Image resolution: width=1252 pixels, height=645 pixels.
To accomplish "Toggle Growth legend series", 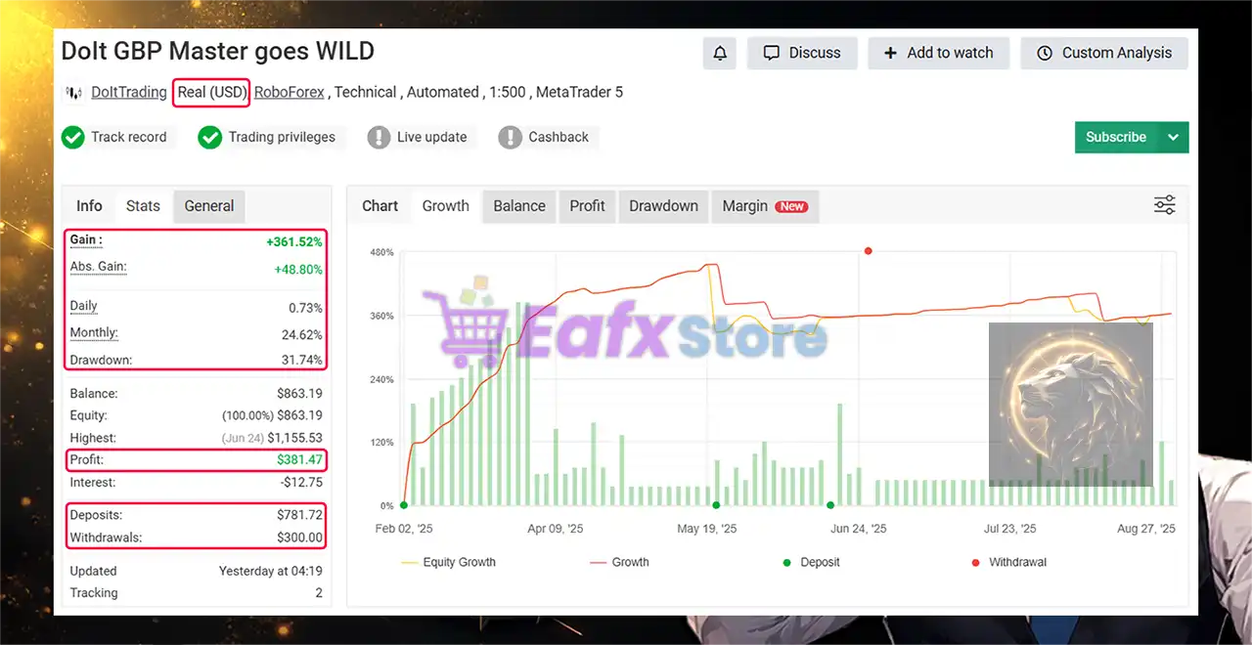I will [619, 563].
